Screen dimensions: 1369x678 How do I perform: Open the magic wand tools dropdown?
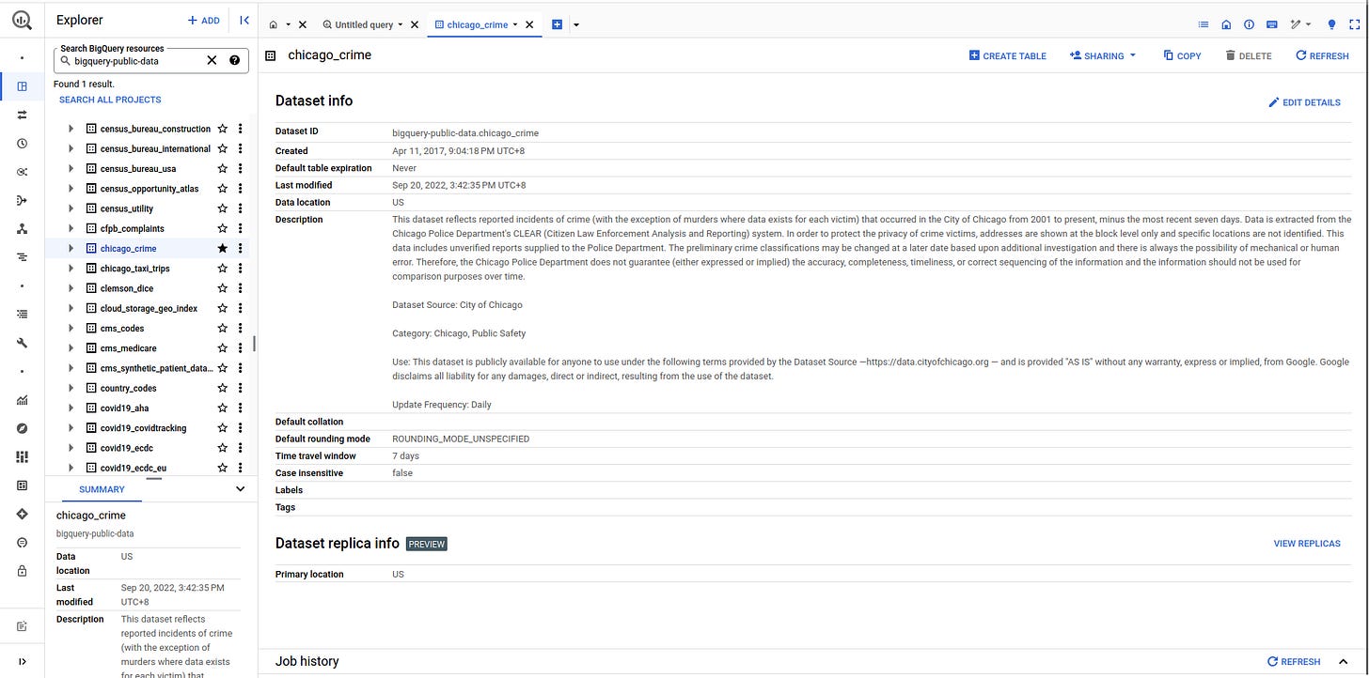pos(1300,24)
